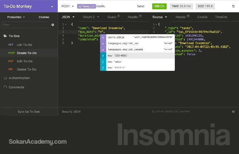This screenshot has width=239, height=154.
Task: Choose languages.english_canada autocomplete suggestion
Action: 137,49
